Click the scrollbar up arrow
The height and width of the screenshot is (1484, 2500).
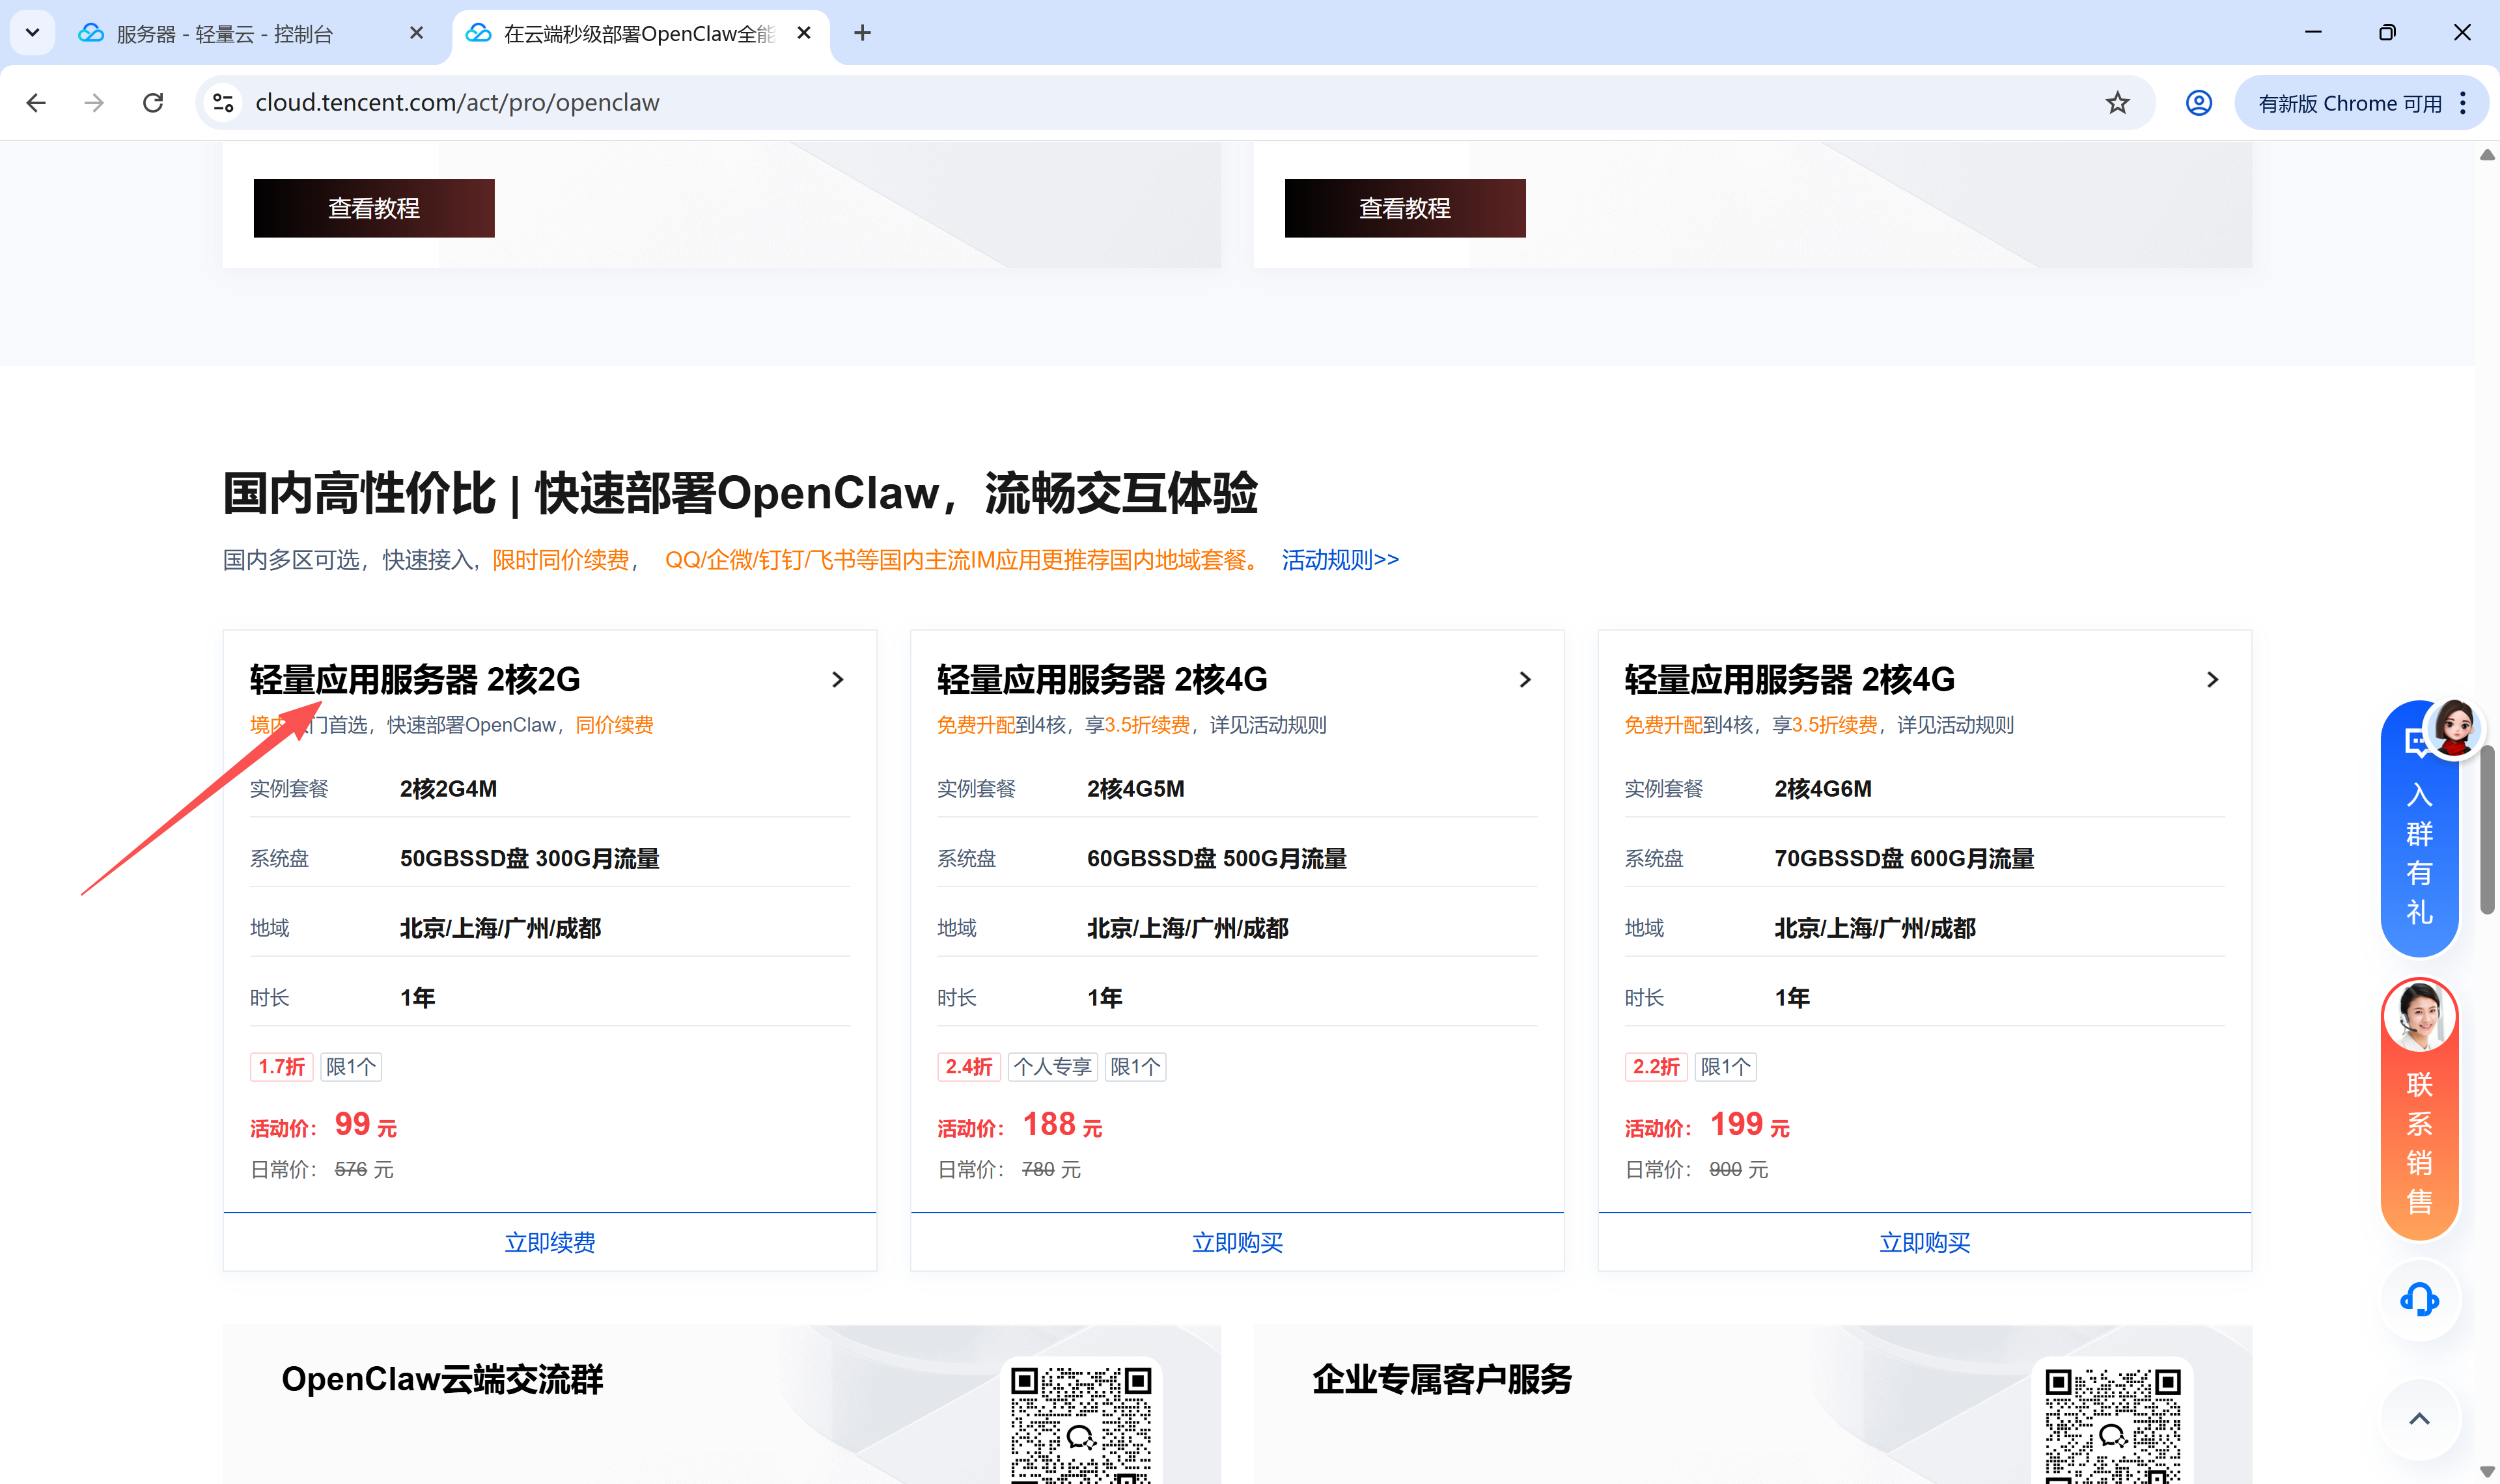pyautogui.click(x=2487, y=155)
